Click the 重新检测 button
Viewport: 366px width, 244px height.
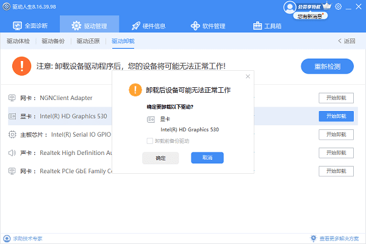(x=327, y=66)
